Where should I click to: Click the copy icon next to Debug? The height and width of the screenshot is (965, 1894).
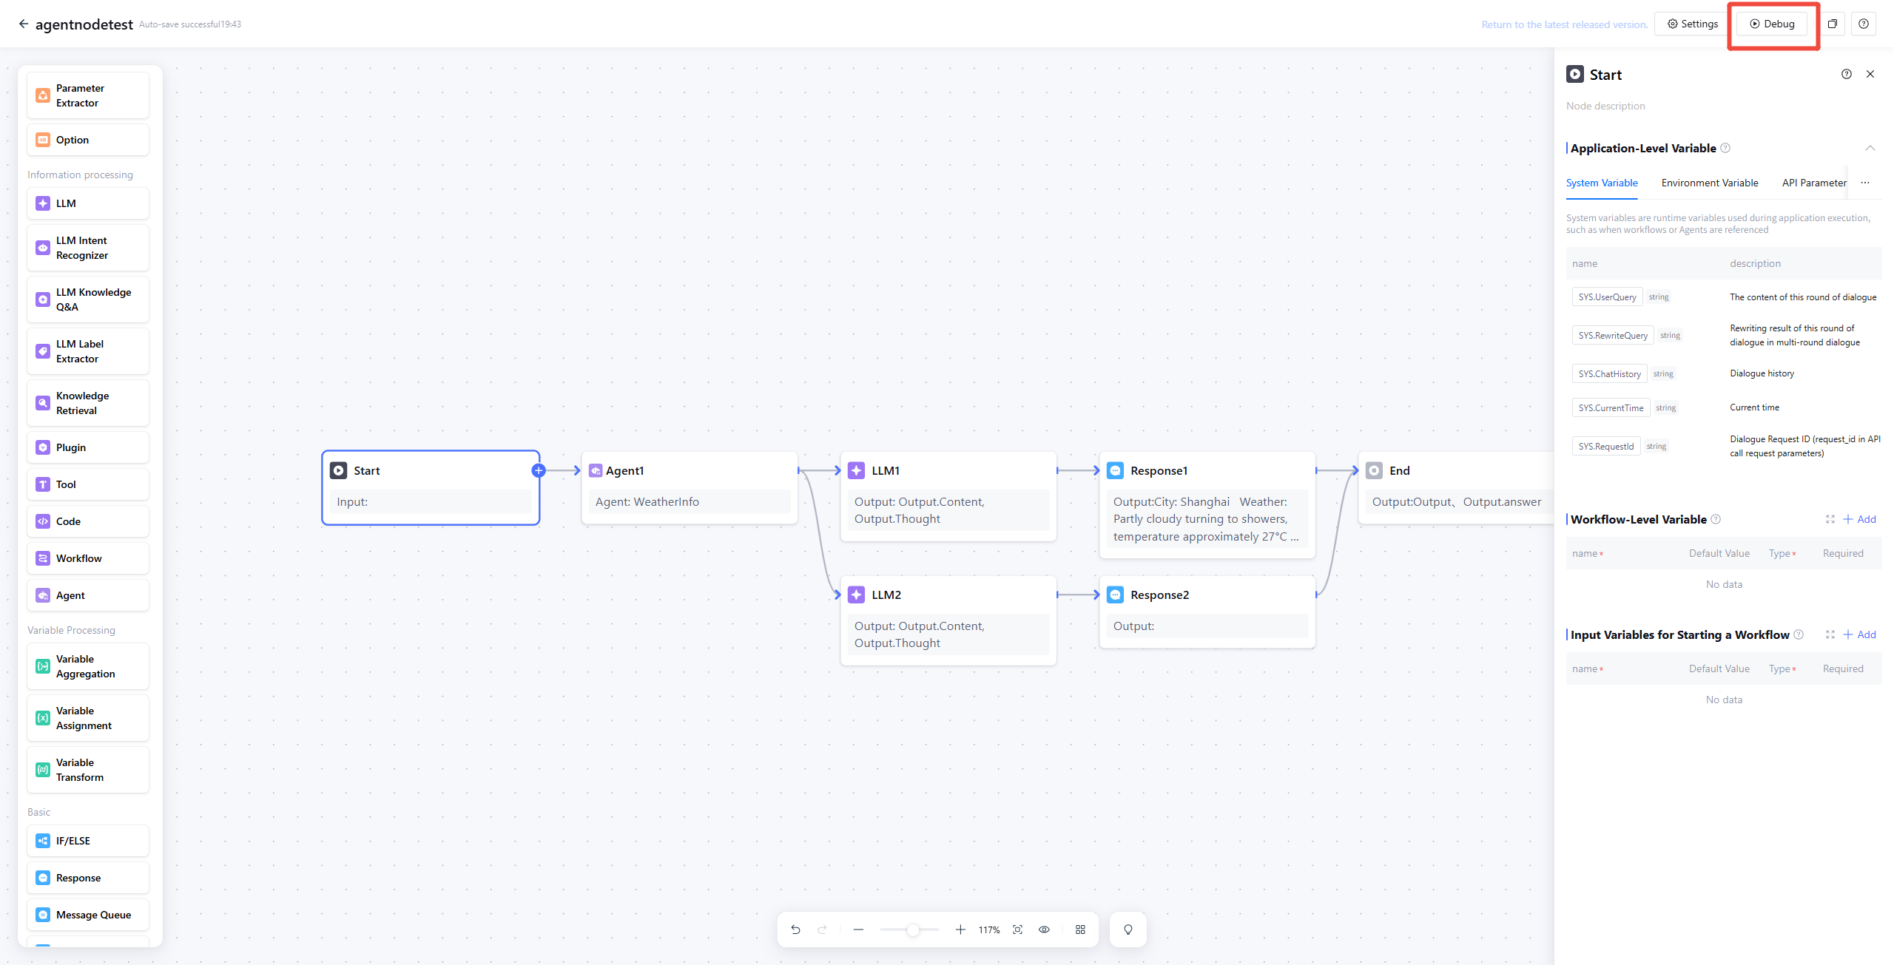click(1832, 24)
